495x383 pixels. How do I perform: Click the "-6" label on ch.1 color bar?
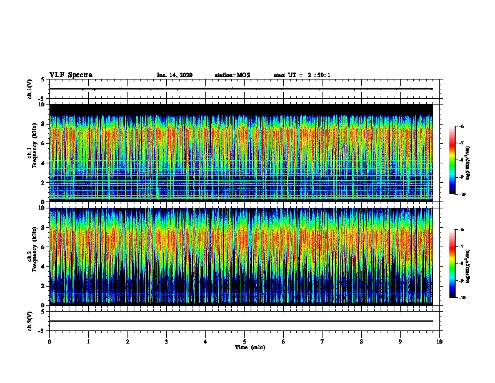point(461,126)
